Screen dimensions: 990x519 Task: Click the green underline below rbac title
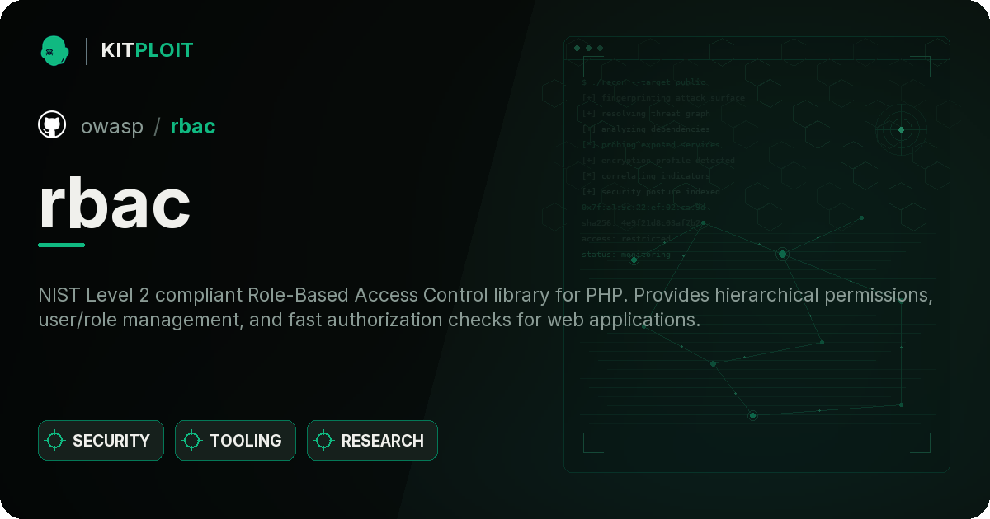(x=62, y=245)
